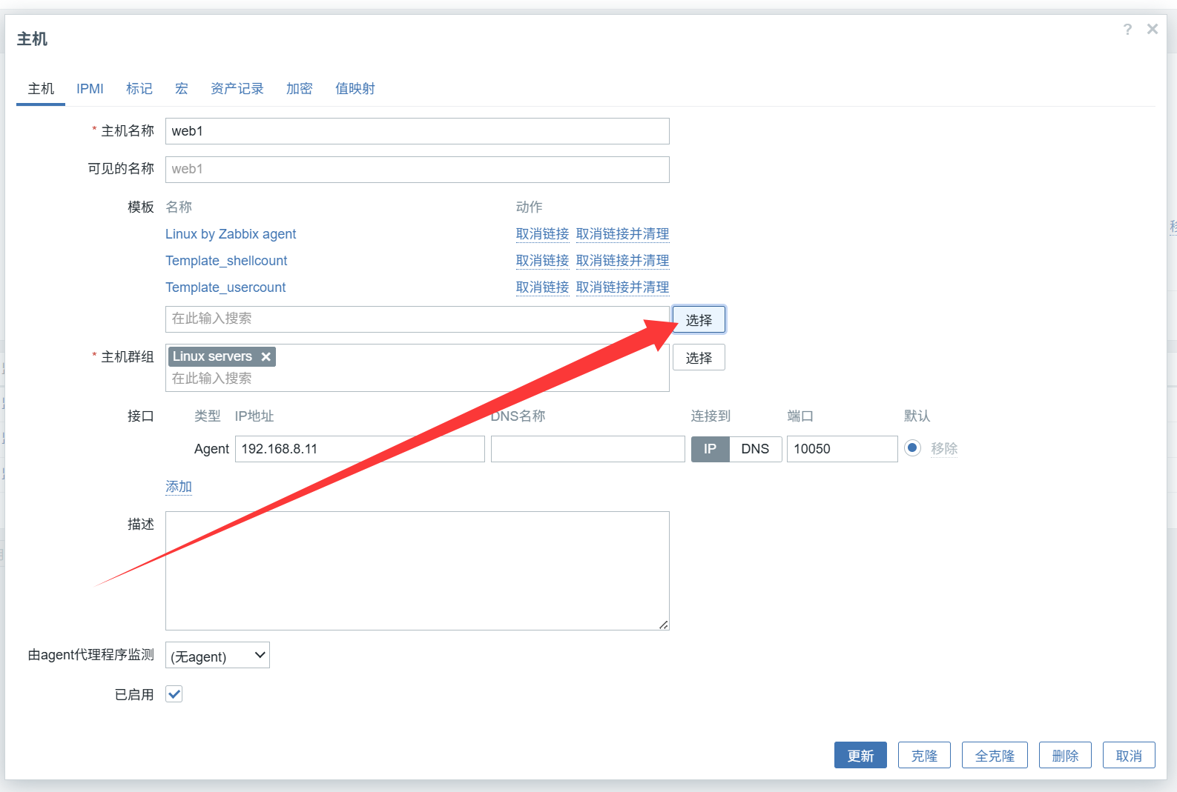
Task: Click the template search input field
Action: tap(418, 319)
